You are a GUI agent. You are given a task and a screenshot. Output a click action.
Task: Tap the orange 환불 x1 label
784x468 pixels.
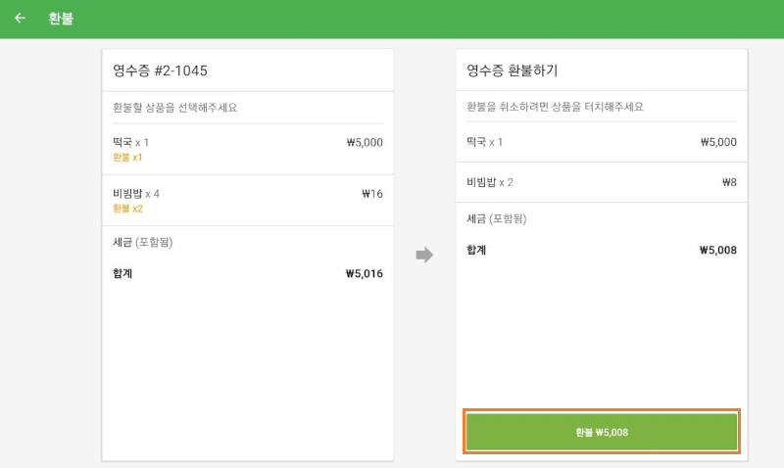(x=127, y=158)
